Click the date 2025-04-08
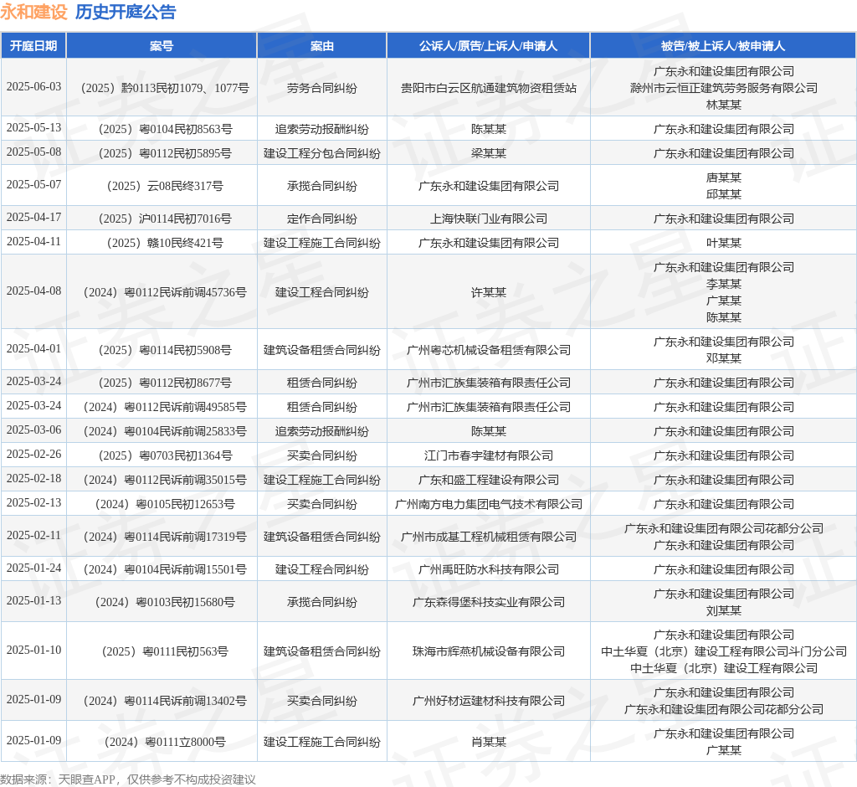Screen dimensions: 857x787 point(33,291)
